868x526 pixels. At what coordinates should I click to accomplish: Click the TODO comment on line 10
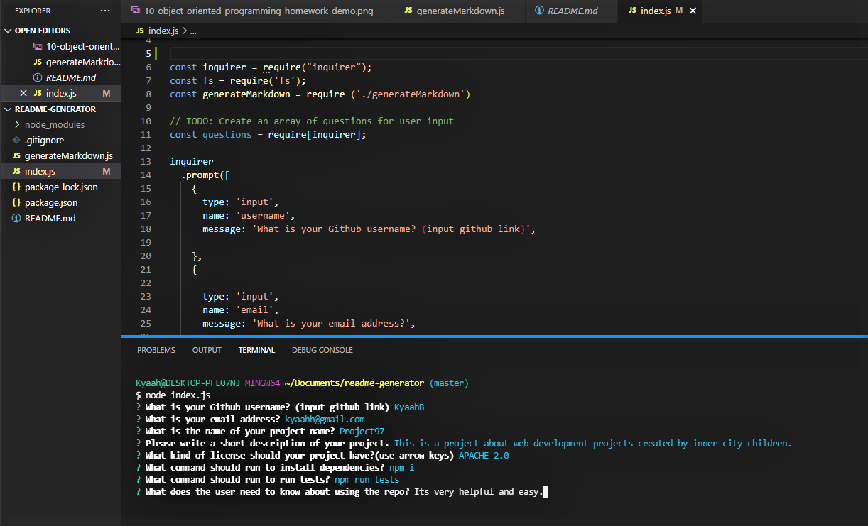[312, 121]
